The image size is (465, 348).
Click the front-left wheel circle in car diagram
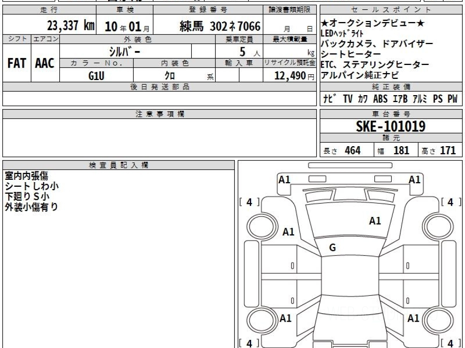pyautogui.click(x=258, y=226)
